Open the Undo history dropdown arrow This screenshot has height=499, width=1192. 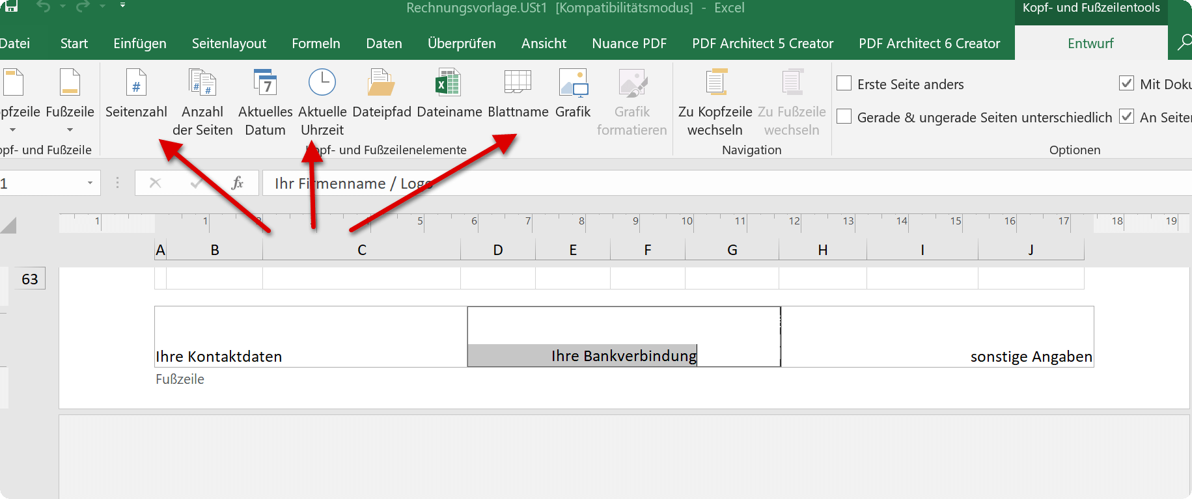coord(63,7)
